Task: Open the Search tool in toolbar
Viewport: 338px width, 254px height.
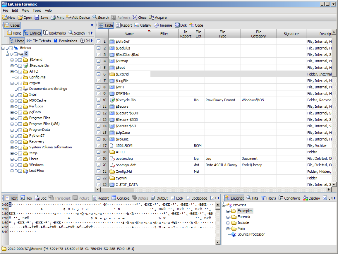Action: 95,17
